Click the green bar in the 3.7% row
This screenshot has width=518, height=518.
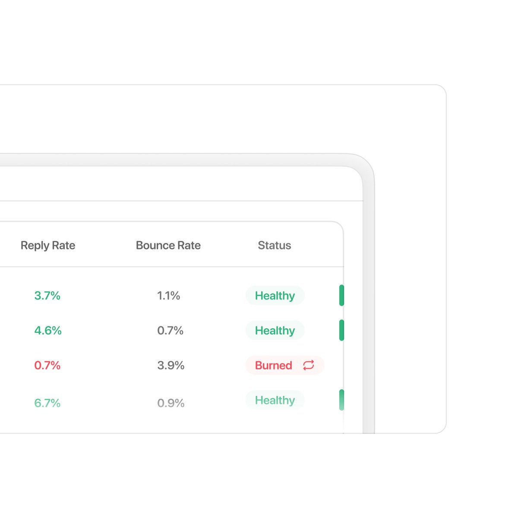pos(341,296)
